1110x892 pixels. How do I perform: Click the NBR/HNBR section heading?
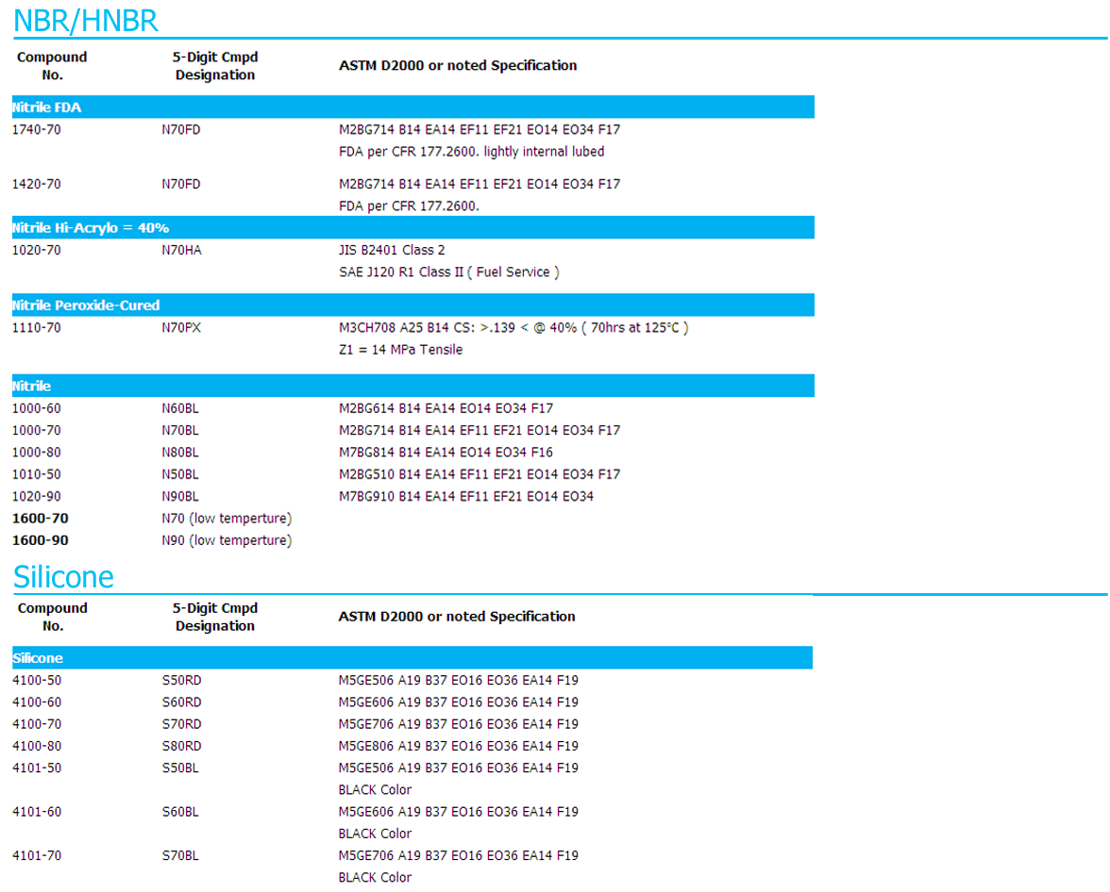86,20
